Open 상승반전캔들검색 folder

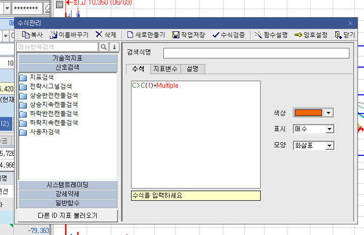click(49, 96)
